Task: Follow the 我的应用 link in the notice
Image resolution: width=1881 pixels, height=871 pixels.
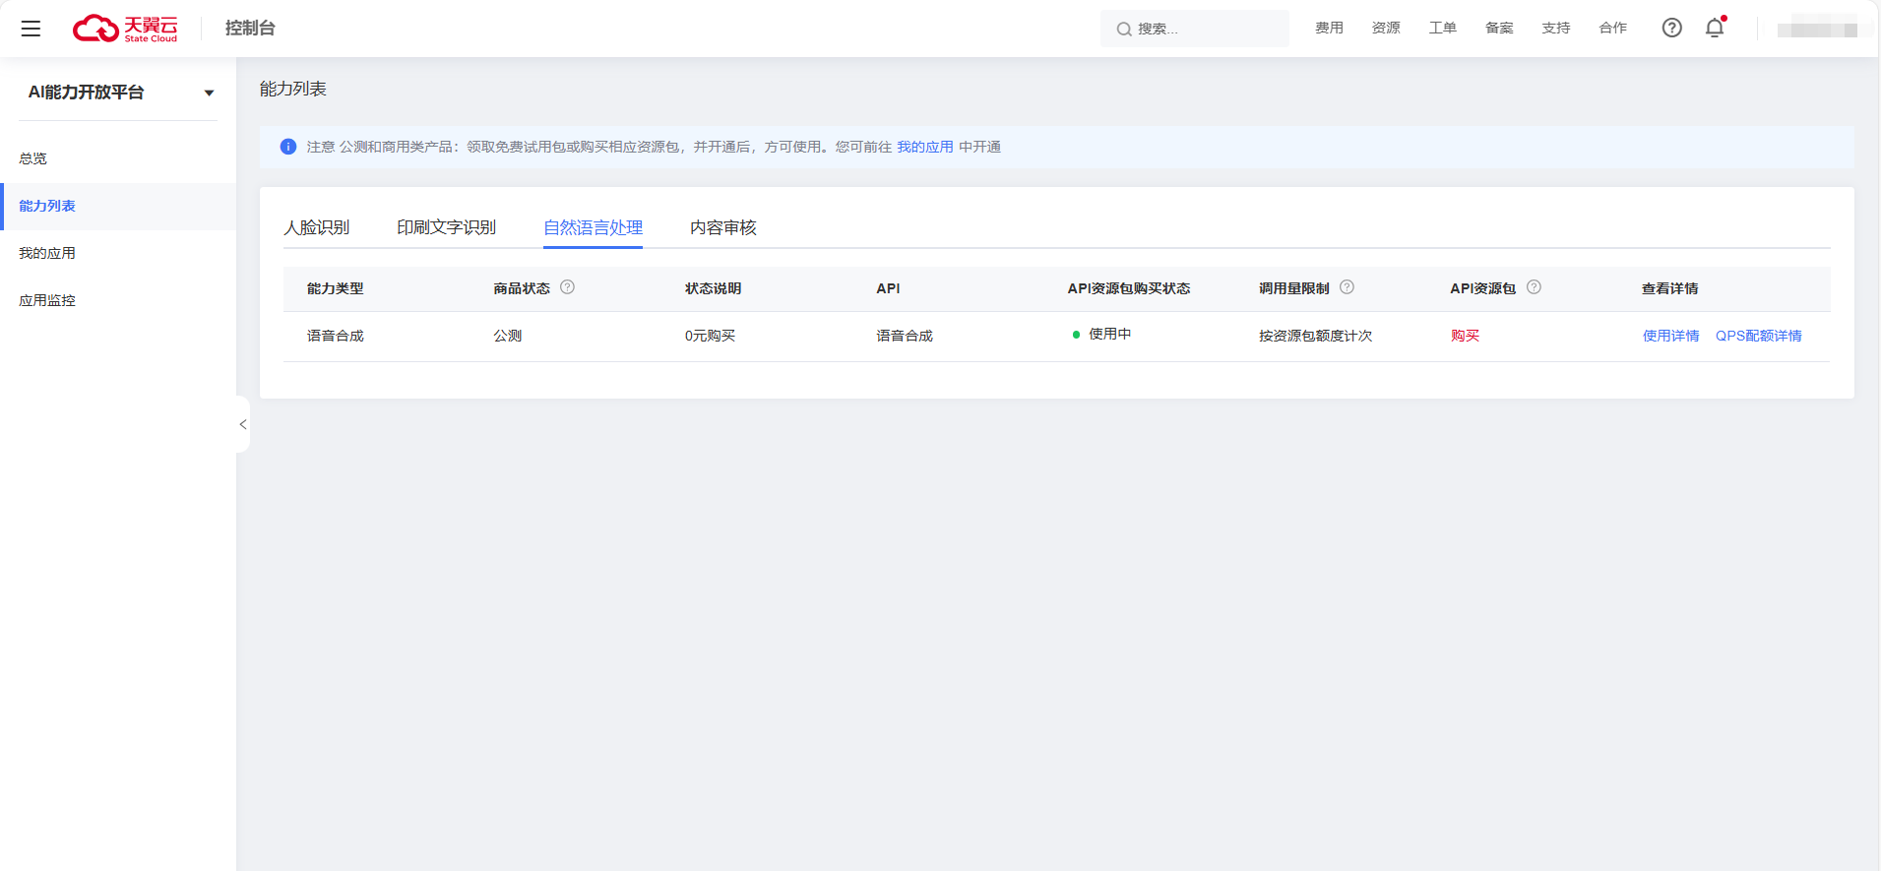Action: coord(924,147)
